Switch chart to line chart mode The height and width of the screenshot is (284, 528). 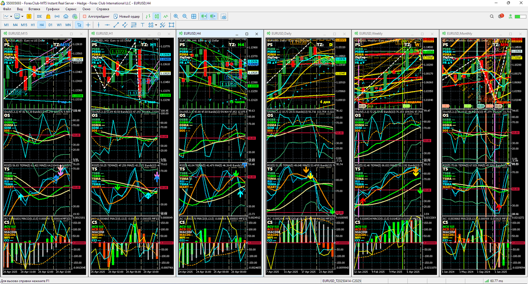point(165,16)
